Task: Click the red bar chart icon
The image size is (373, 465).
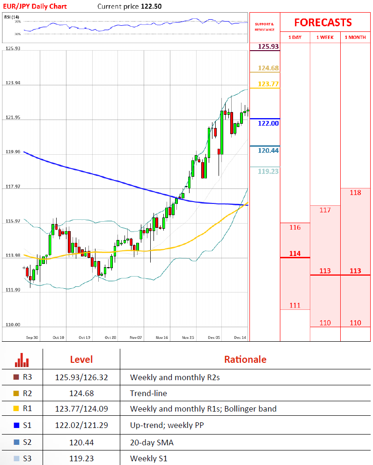Action: click(22, 360)
